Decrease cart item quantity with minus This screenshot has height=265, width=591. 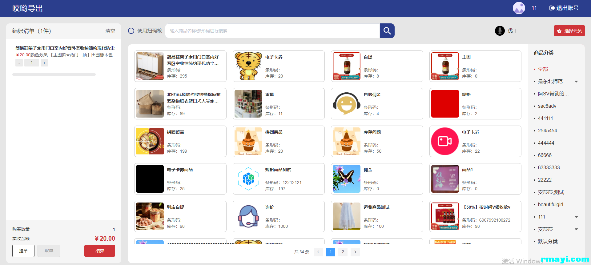[x=19, y=63]
